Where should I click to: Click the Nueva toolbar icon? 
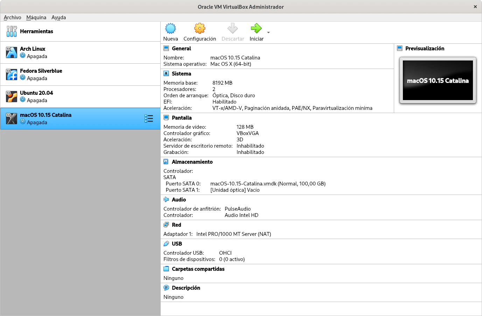coord(170,29)
